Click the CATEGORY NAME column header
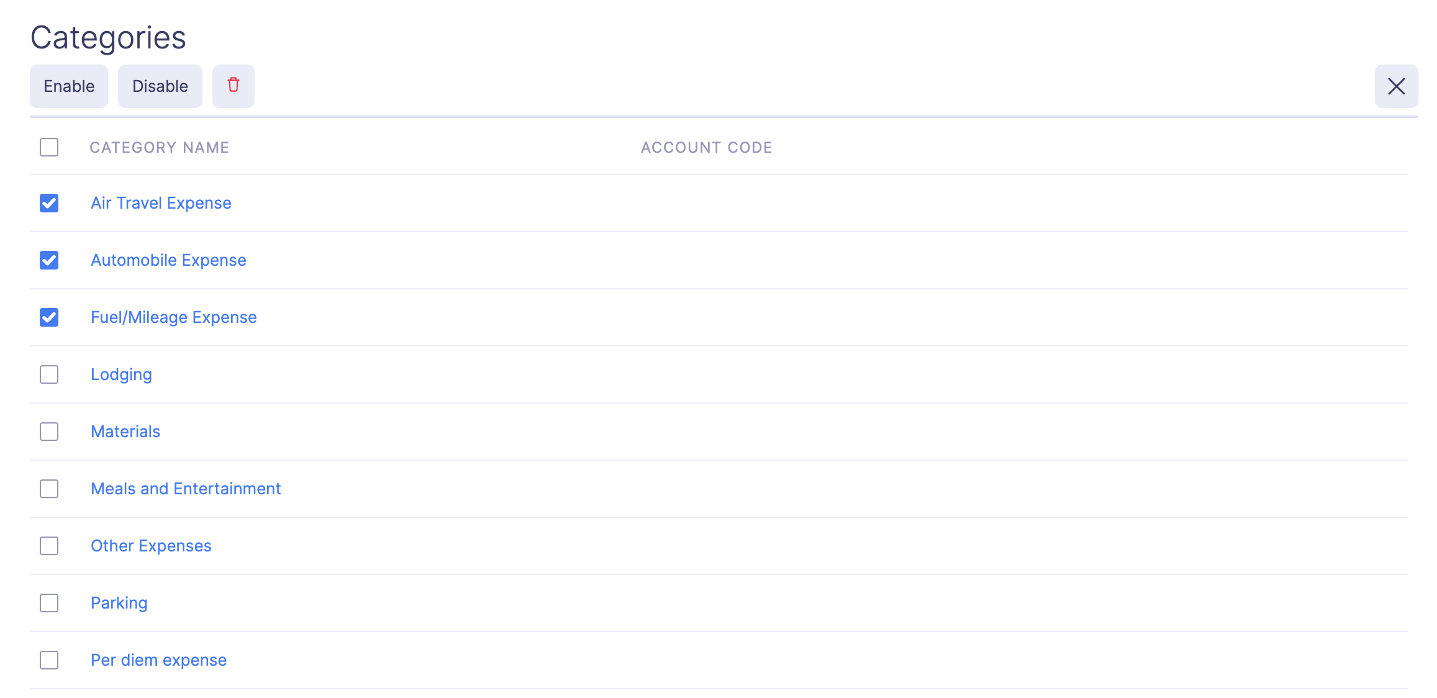This screenshot has height=698, width=1437. pos(160,147)
